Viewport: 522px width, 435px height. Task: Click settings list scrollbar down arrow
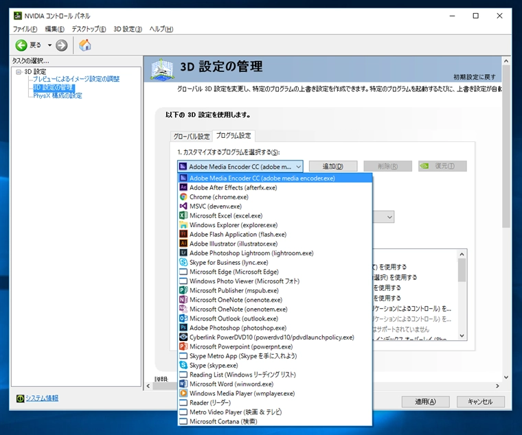coord(462,336)
